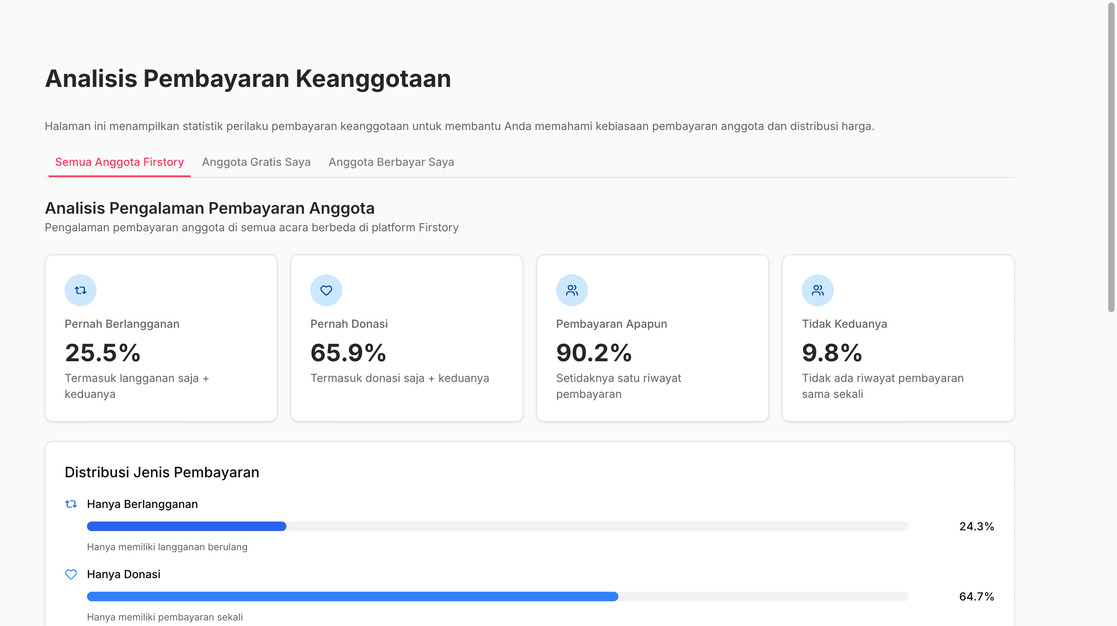Click the Pembayaran Apapun card title
1117x626 pixels.
(612, 324)
